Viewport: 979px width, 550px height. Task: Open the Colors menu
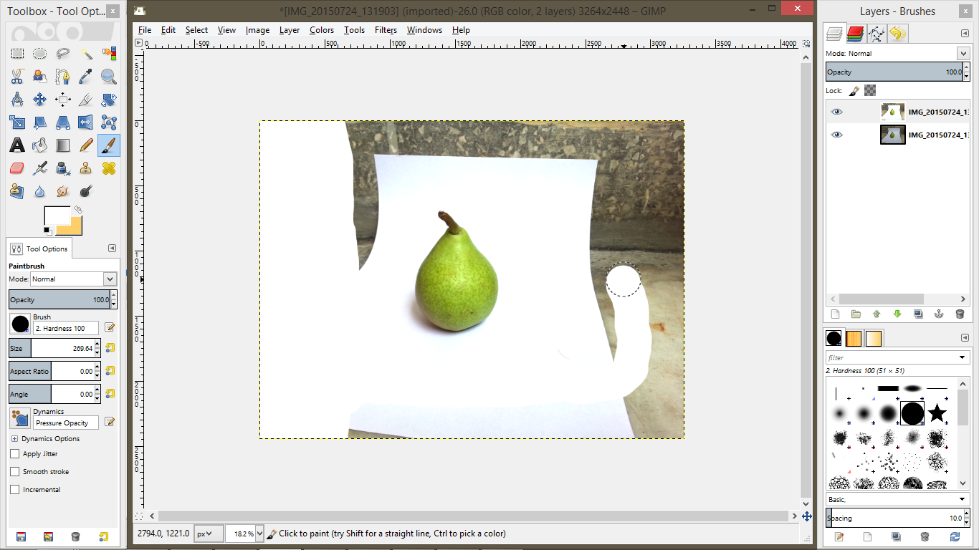click(321, 30)
